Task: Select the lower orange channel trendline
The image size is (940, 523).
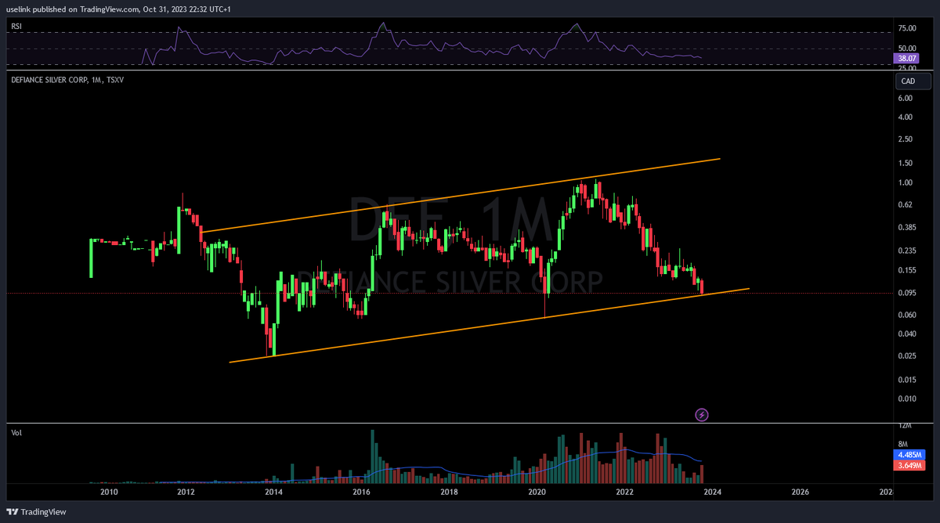Action: (x=489, y=326)
